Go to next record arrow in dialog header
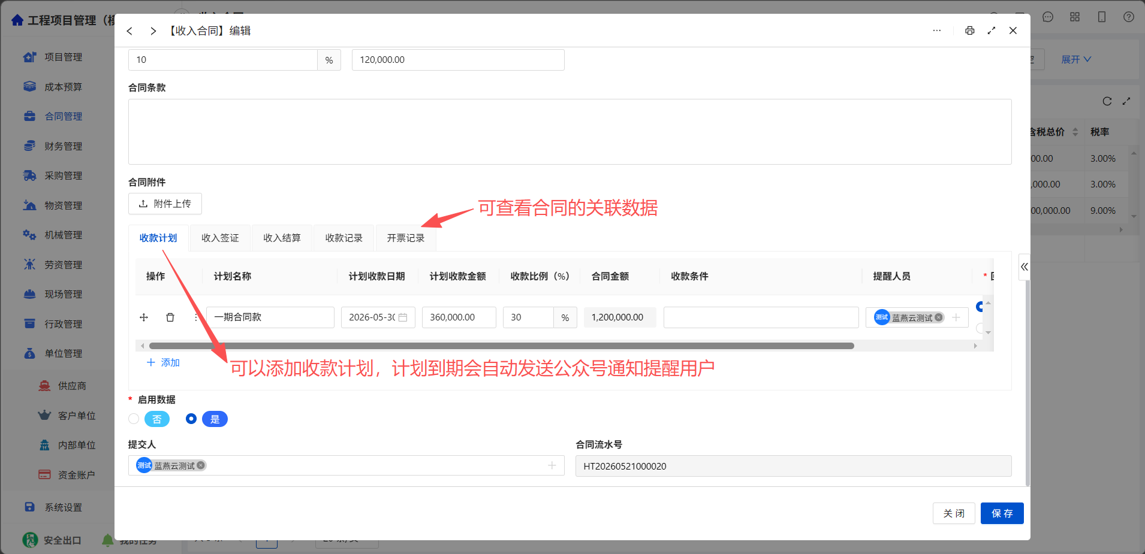This screenshot has height=554, width=1145. click(153, 31)
